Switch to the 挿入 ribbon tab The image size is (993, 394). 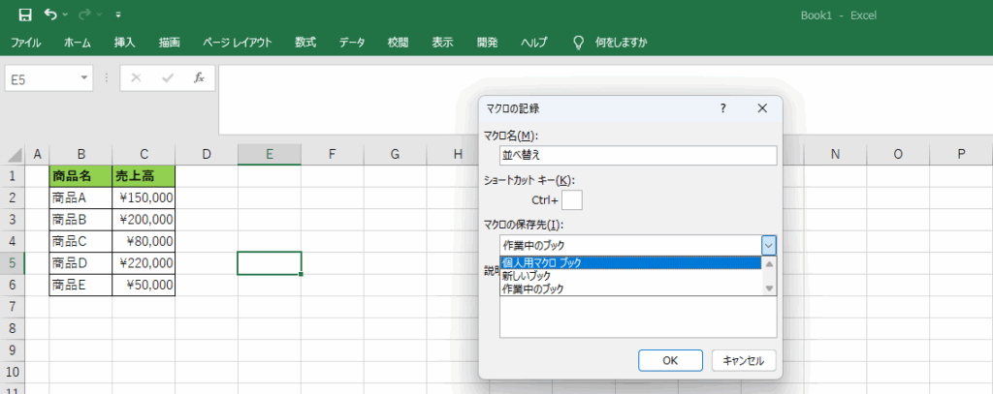tap(125, 43)
